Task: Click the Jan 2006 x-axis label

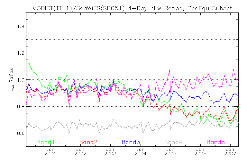Action: coord(200,152)
